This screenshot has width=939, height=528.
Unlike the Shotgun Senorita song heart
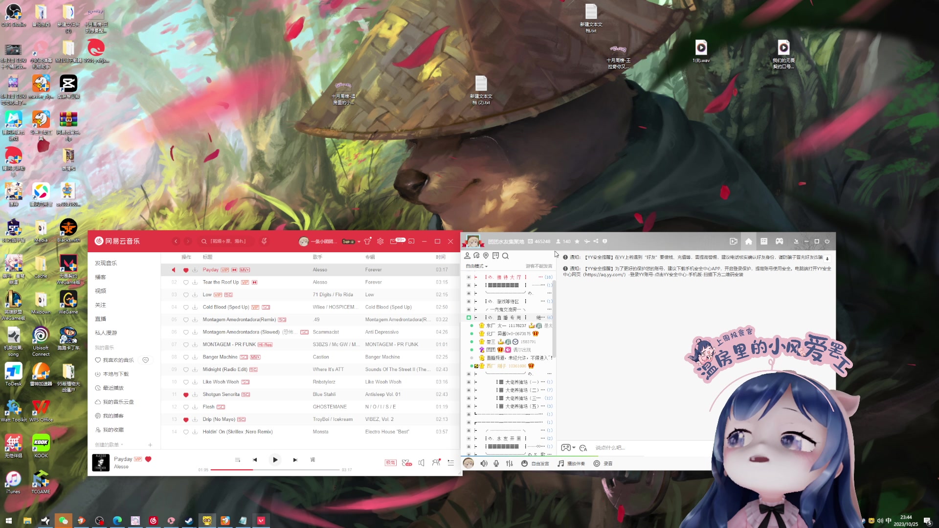[186, 395]
